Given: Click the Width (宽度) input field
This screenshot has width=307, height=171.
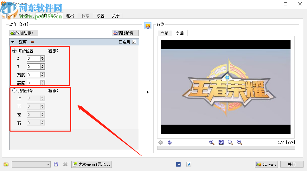Looking at the screenshot, I should pos(34,75).
